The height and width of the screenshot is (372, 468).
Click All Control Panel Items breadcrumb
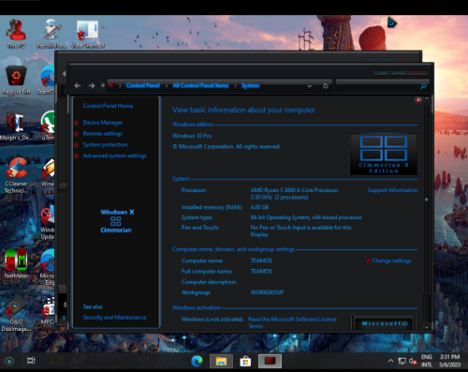(200, 85)
